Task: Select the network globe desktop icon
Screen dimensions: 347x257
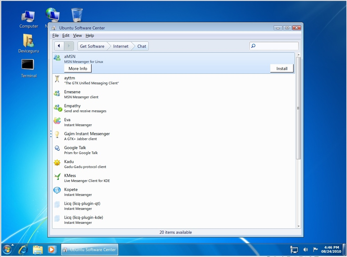Action: coord(52,15)
